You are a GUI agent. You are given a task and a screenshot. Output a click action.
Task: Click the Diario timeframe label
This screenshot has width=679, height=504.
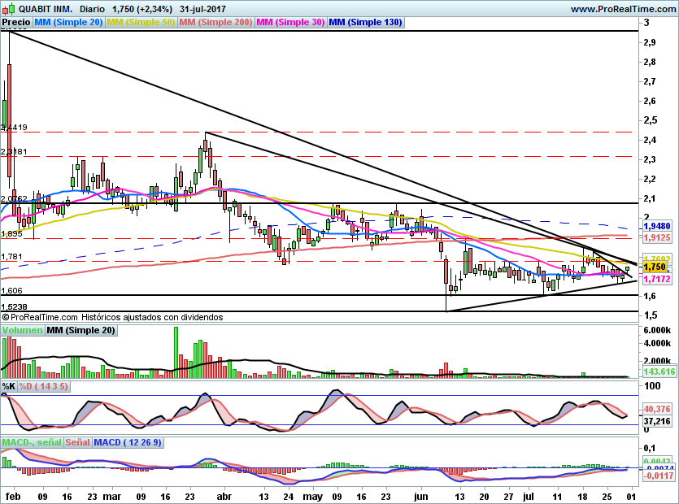point(92,9)
